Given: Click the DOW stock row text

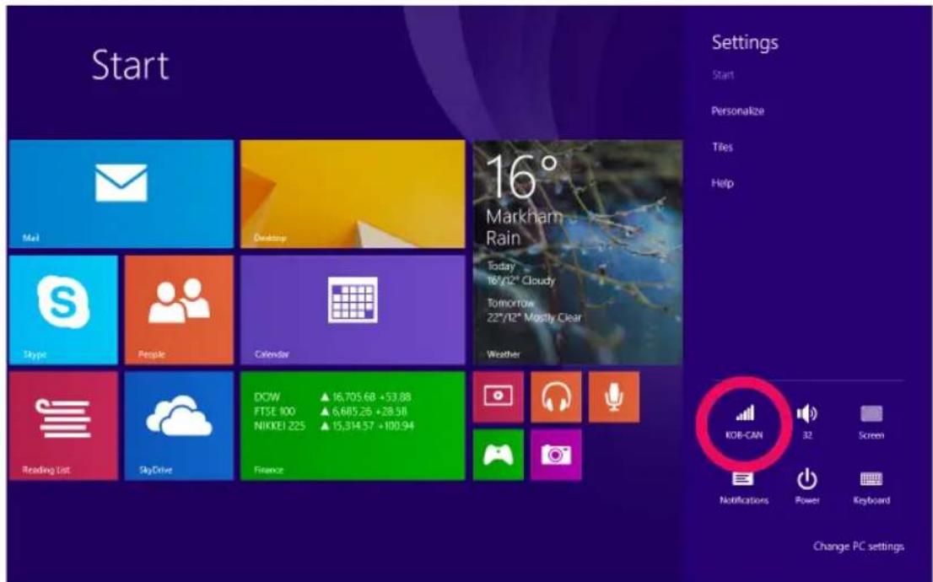Looking at the screenshot, I should (x=332, y=397).
